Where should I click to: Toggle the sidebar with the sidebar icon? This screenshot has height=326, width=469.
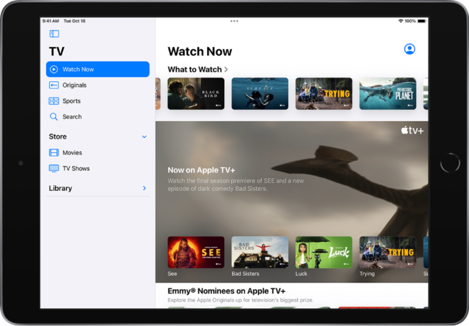pyautogui.click(x=54, y=34)
